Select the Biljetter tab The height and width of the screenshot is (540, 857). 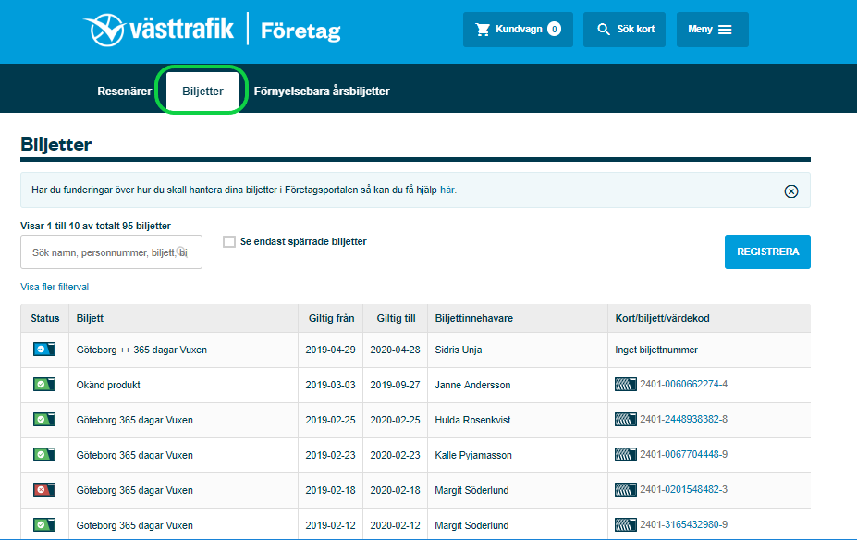202,92
